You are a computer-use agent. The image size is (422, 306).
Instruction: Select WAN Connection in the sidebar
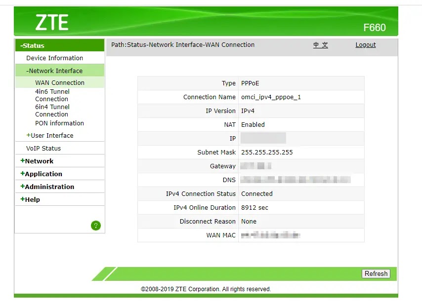pos(60,82)
